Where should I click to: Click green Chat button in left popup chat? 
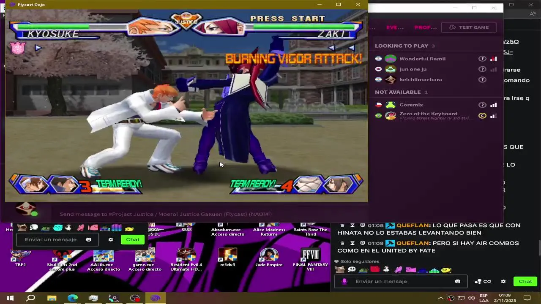point(132,239)
